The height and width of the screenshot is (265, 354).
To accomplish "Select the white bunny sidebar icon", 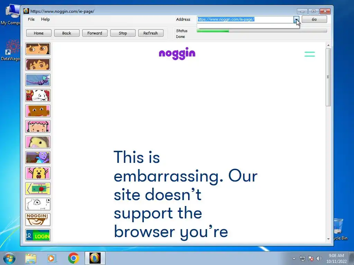I will pos(38,96).
